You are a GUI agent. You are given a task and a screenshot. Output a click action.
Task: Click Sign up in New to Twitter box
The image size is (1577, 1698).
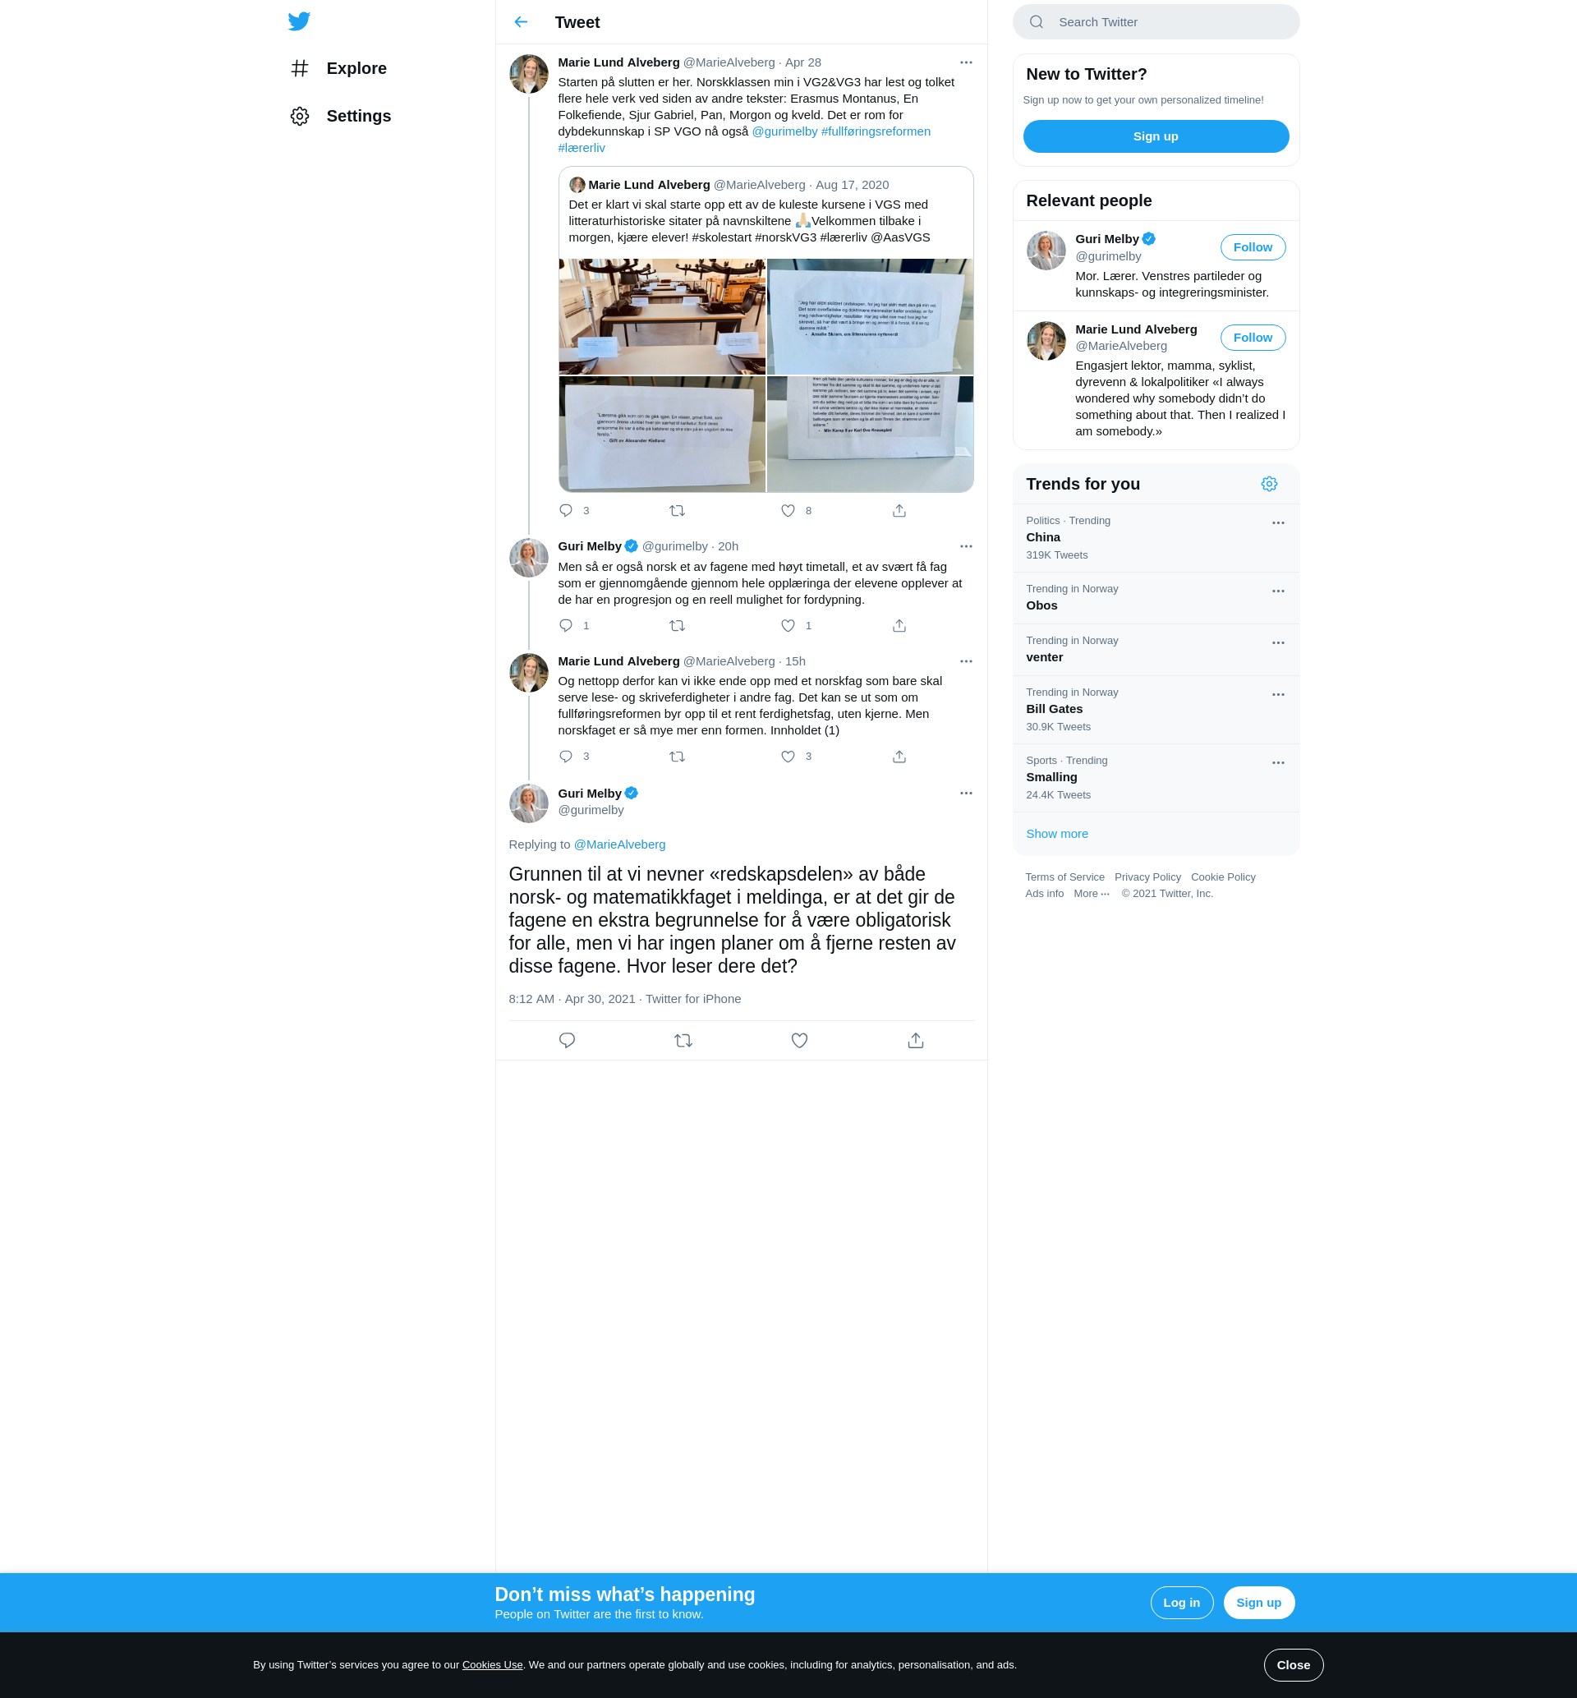click(1156, 136)
